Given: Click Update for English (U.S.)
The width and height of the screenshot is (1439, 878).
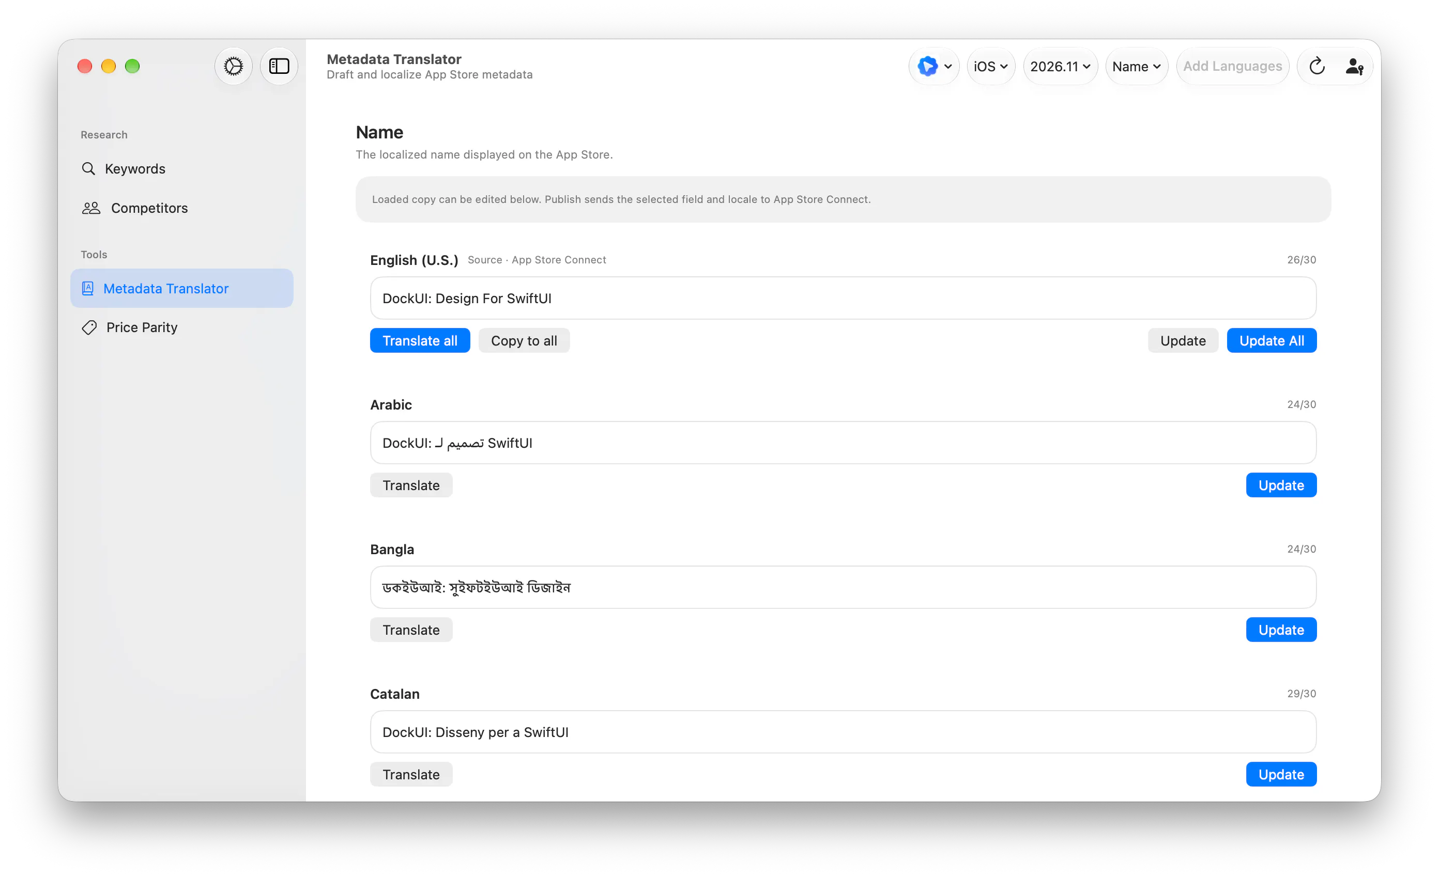Looking at the screenshot, I should (x=1183, y=341).
